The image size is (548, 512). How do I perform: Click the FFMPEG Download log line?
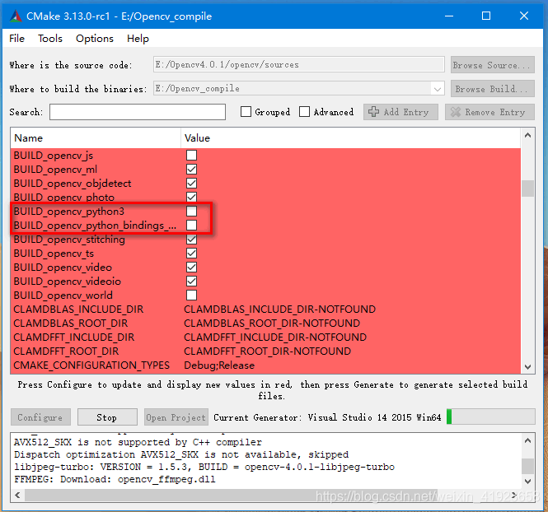point(115,479)
